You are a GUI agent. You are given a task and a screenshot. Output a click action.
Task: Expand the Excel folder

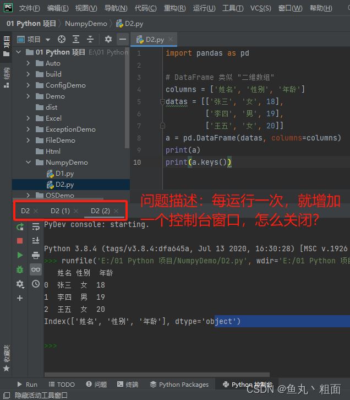(28, 118)
